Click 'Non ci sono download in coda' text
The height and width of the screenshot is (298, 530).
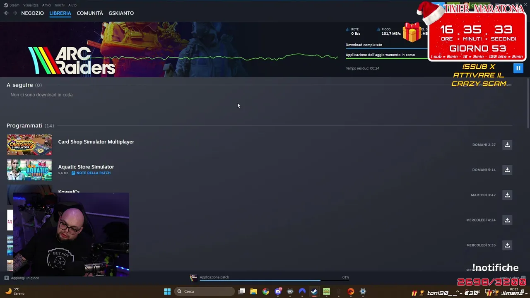(41, 95)
